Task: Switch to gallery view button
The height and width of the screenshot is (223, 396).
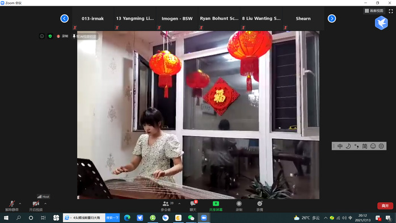Action: pos(374,11)
